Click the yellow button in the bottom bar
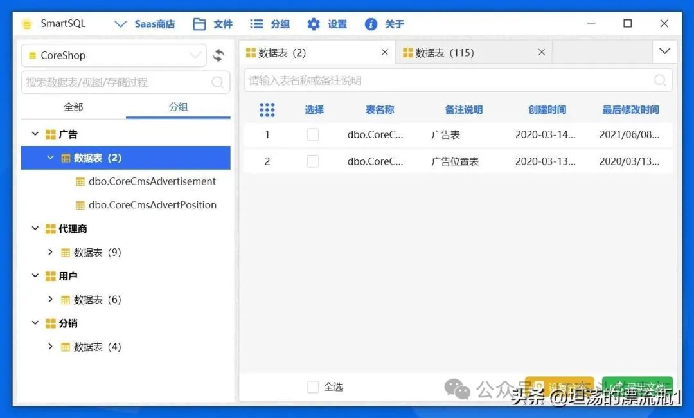This screenshot has height=418, width=694. click(560, 386)
